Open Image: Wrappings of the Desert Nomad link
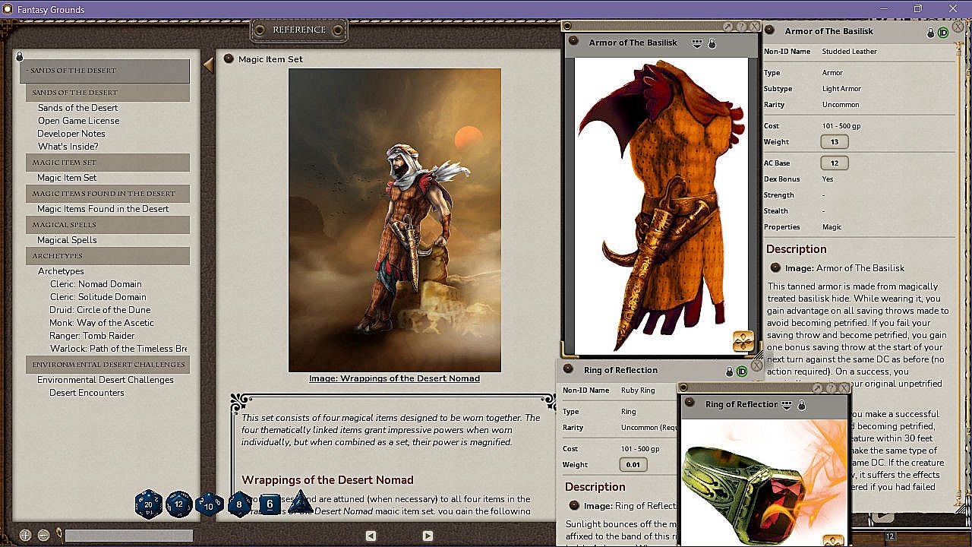Viewport: 972px width, 547px height. pos(394,378)
